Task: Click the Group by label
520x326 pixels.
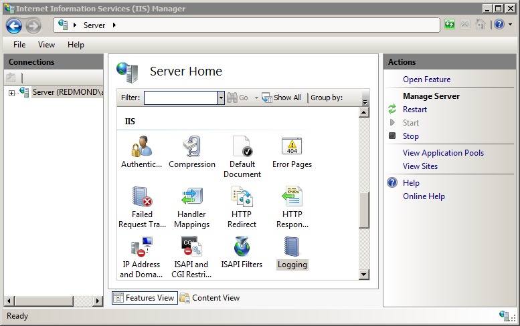Action: click(327, 98)
